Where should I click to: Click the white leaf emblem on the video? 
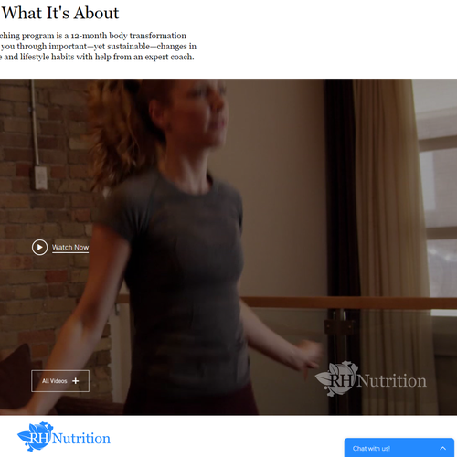pos(335,378)
